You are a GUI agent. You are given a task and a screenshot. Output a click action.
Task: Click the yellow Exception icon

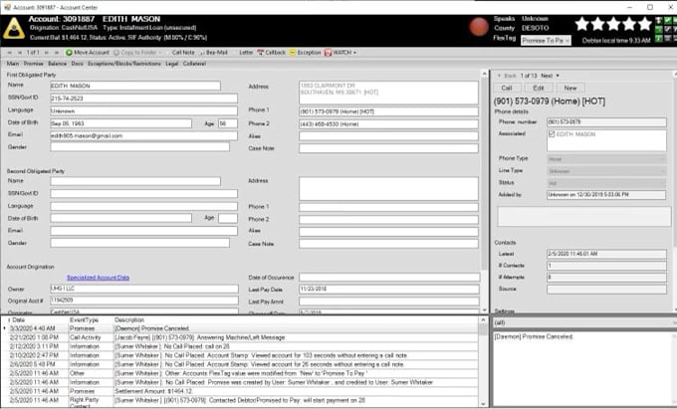[x=293, y=52]
